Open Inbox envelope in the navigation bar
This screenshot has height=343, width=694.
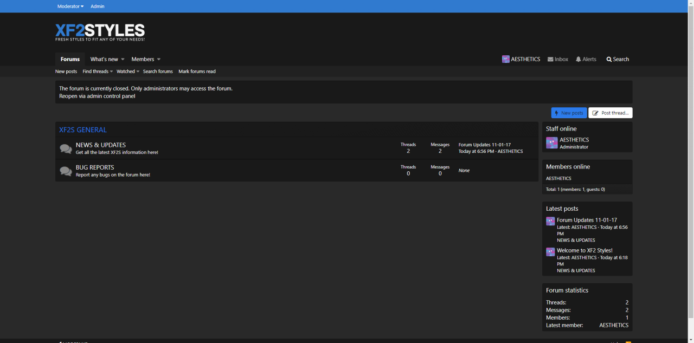[x=558, y=59]
